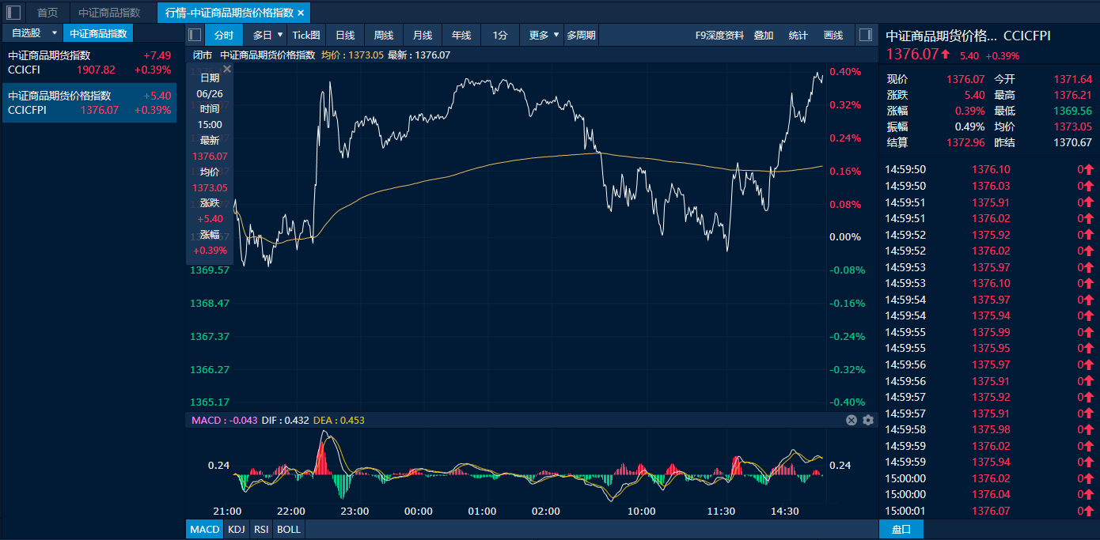Switch indicator to KDJ
This screenshot has height=540, width=1100.
[236, 529]
